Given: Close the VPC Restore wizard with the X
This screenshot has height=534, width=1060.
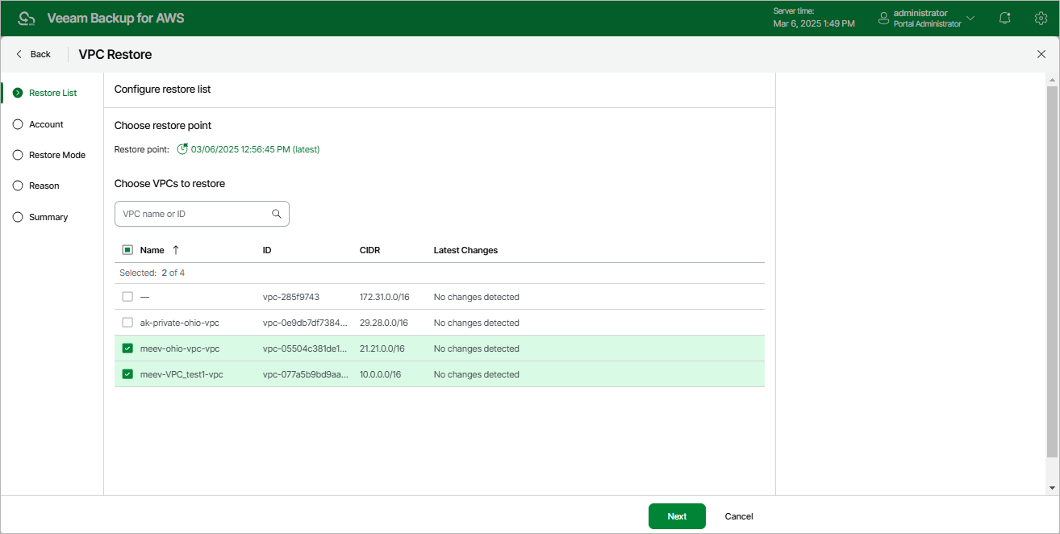Looking at the screenshot, I should pos(1041,53).
